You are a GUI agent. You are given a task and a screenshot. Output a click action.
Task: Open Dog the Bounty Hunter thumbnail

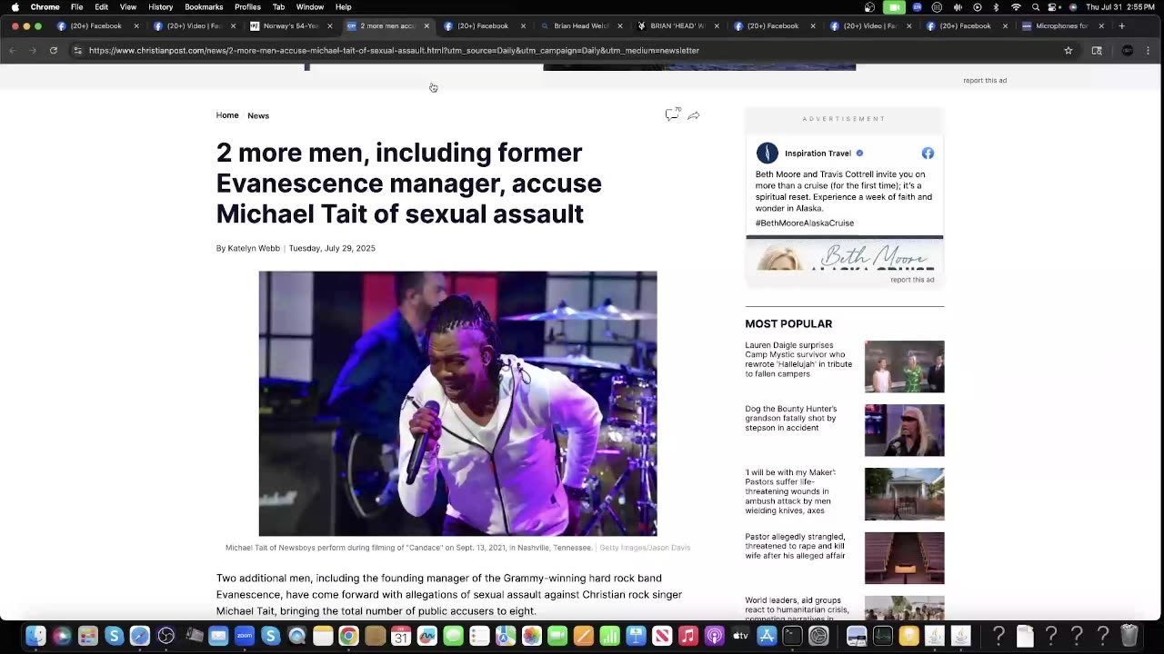(904, 431)
